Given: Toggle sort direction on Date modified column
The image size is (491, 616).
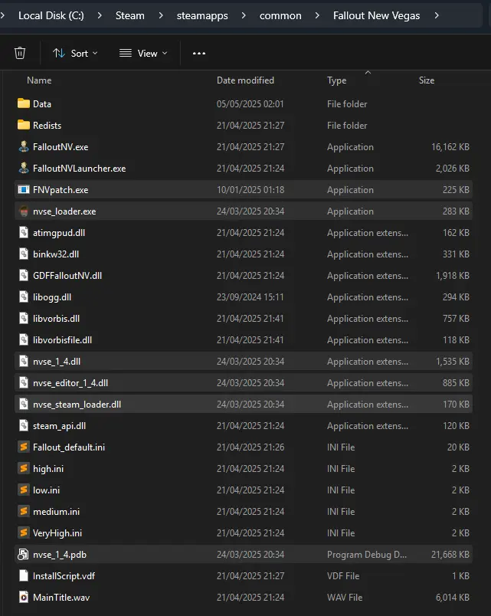Looking at the screenshot, I should [245, 80].
